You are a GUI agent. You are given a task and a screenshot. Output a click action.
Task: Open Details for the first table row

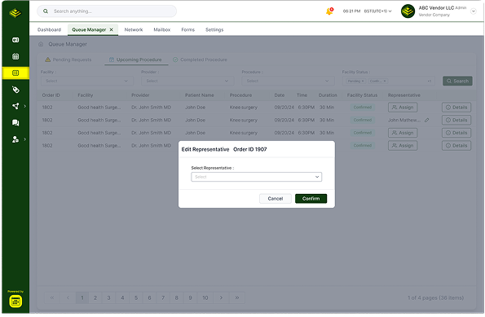point(456,108)
